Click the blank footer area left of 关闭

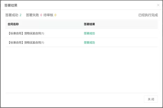73,99
